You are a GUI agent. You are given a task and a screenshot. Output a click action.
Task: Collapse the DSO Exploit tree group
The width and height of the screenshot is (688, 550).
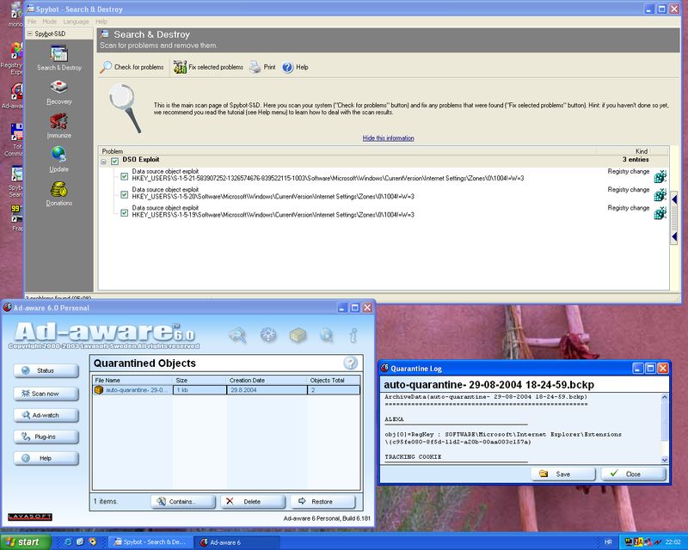[x=104, y=161]
